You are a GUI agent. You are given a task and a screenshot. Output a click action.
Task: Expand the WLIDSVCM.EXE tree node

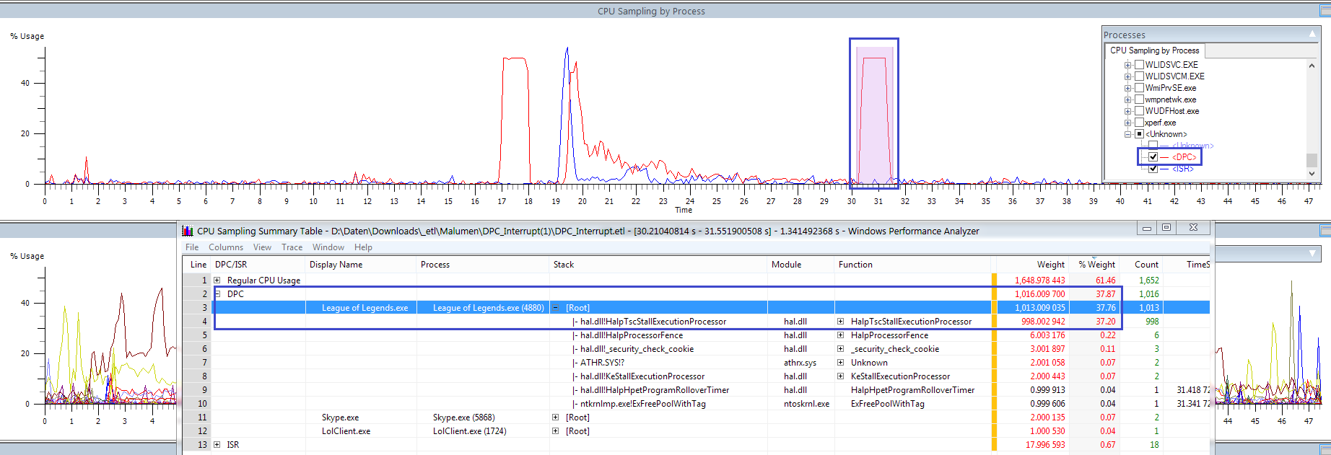click(x=1127, y=76)
